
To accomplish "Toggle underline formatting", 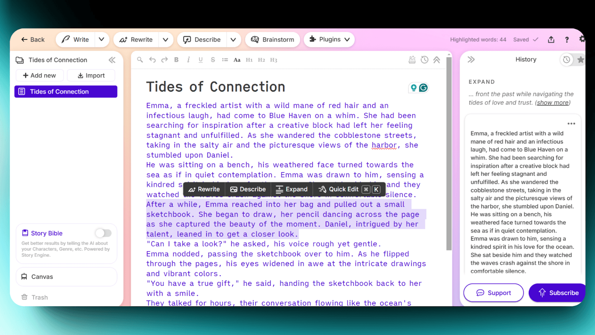I will pyautogui.click(x=201, y=60).
